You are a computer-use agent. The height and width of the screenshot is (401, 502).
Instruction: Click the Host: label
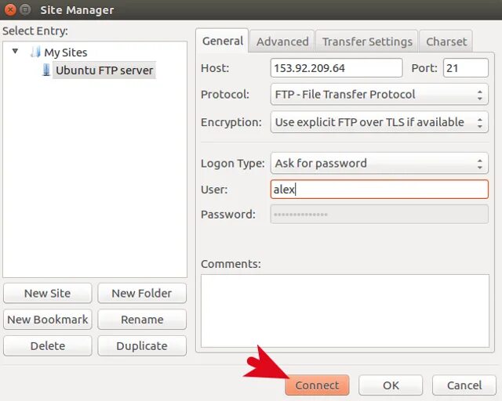coord(215,68)
